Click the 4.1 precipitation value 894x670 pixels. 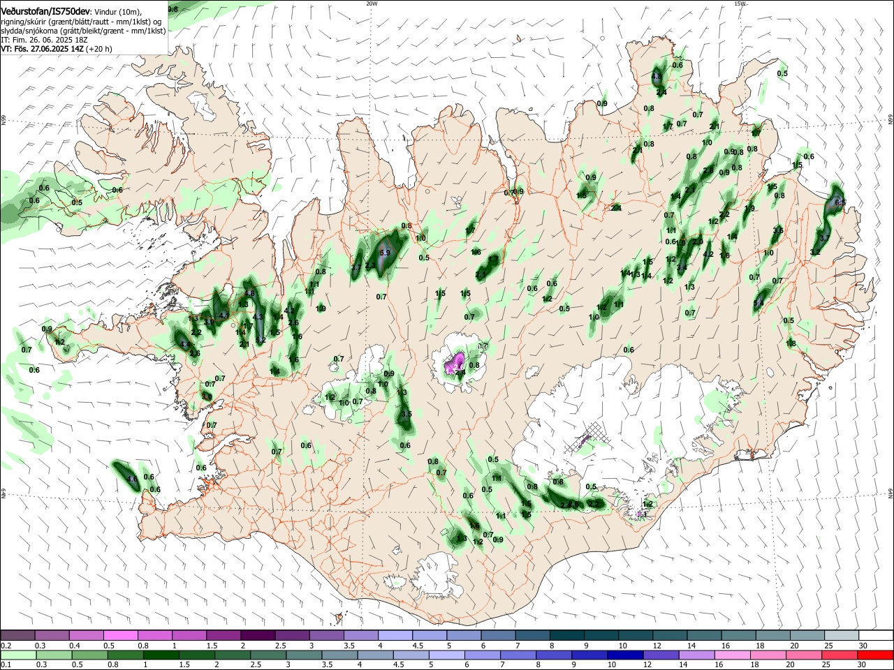(x=223, y=315)
